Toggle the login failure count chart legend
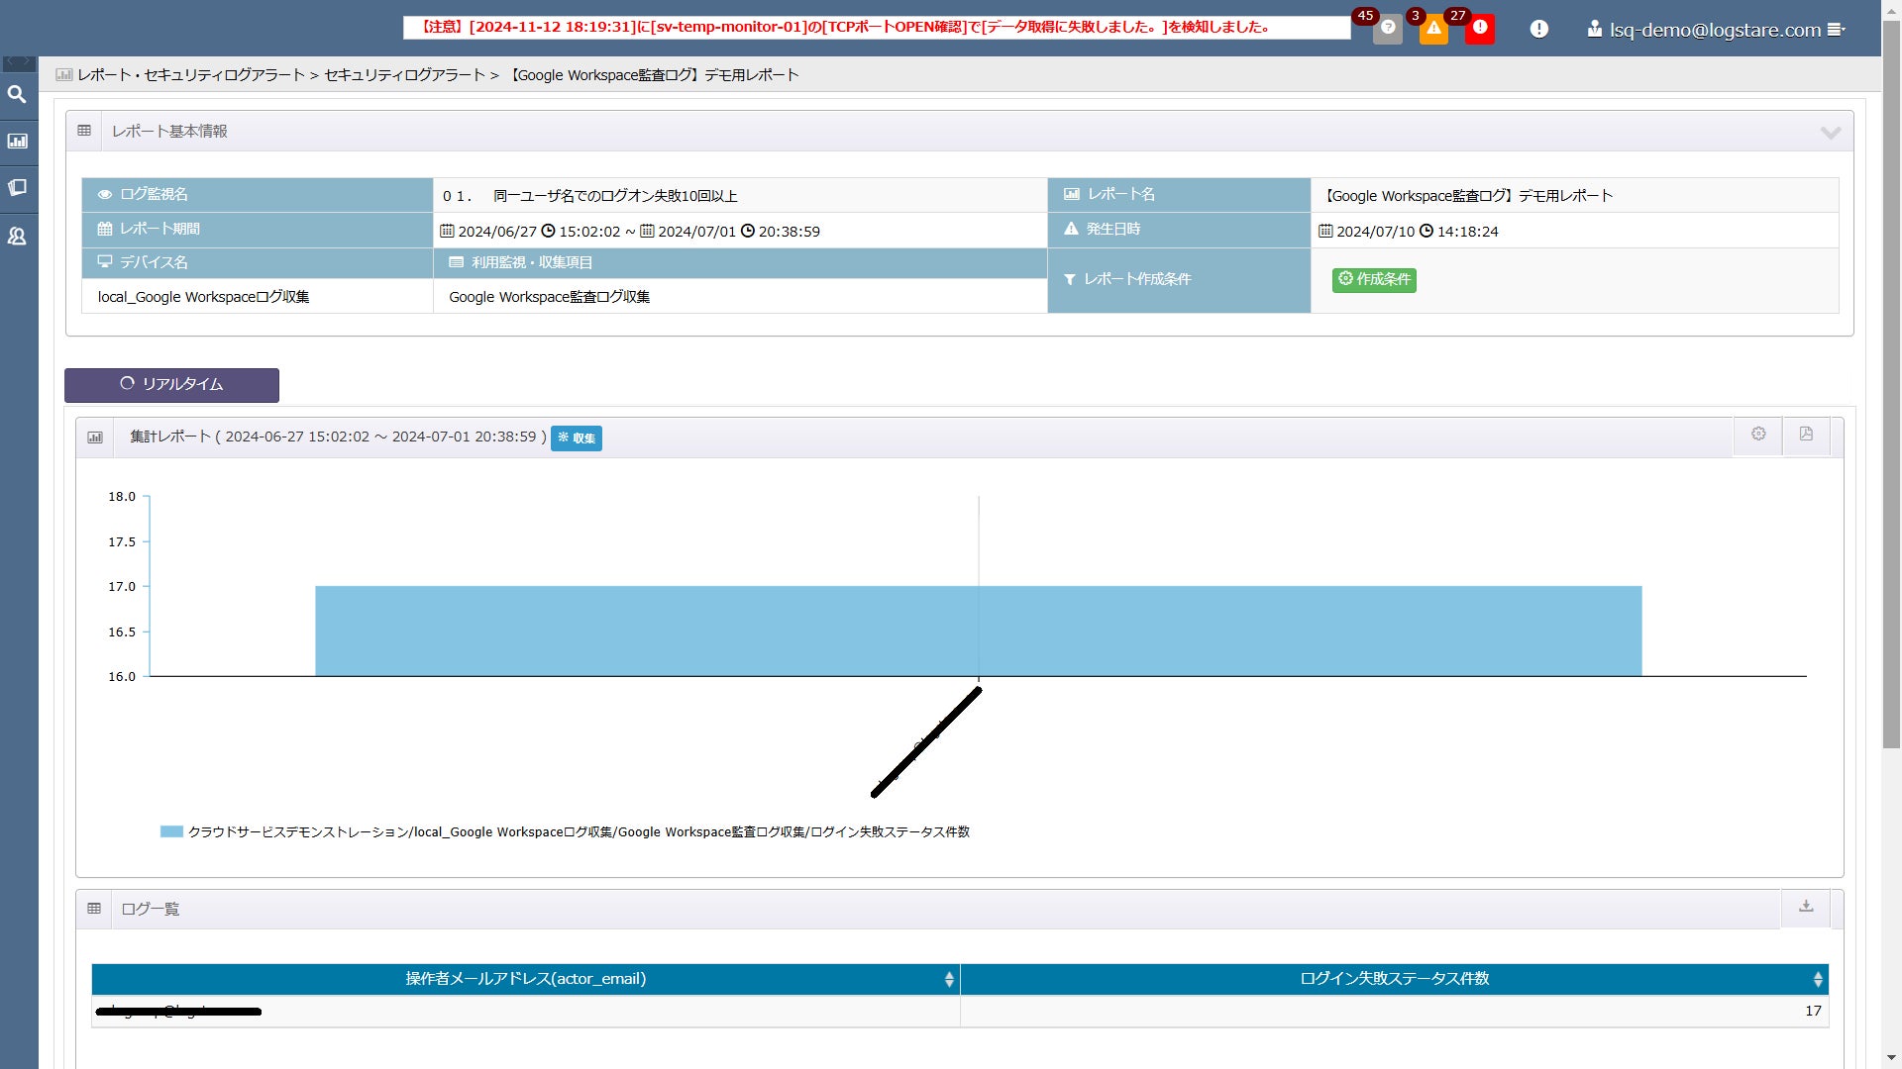This screenshot has width=1902, height=1069. point(565,832)
